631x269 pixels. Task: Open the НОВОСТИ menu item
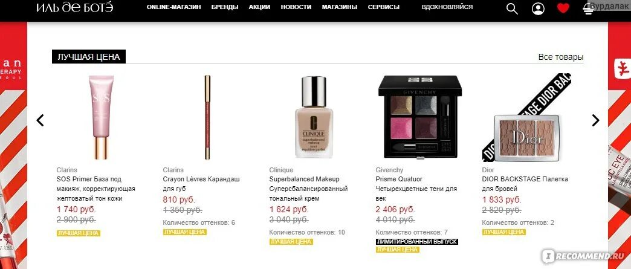296,7
